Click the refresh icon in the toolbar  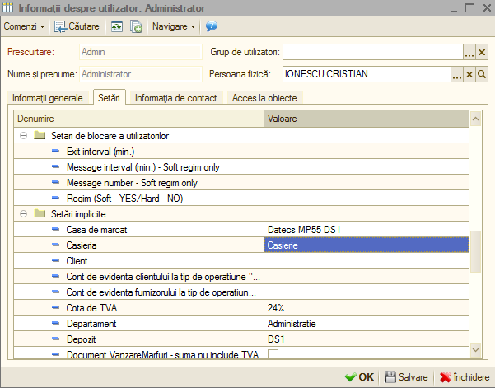(x=116, y=26)
